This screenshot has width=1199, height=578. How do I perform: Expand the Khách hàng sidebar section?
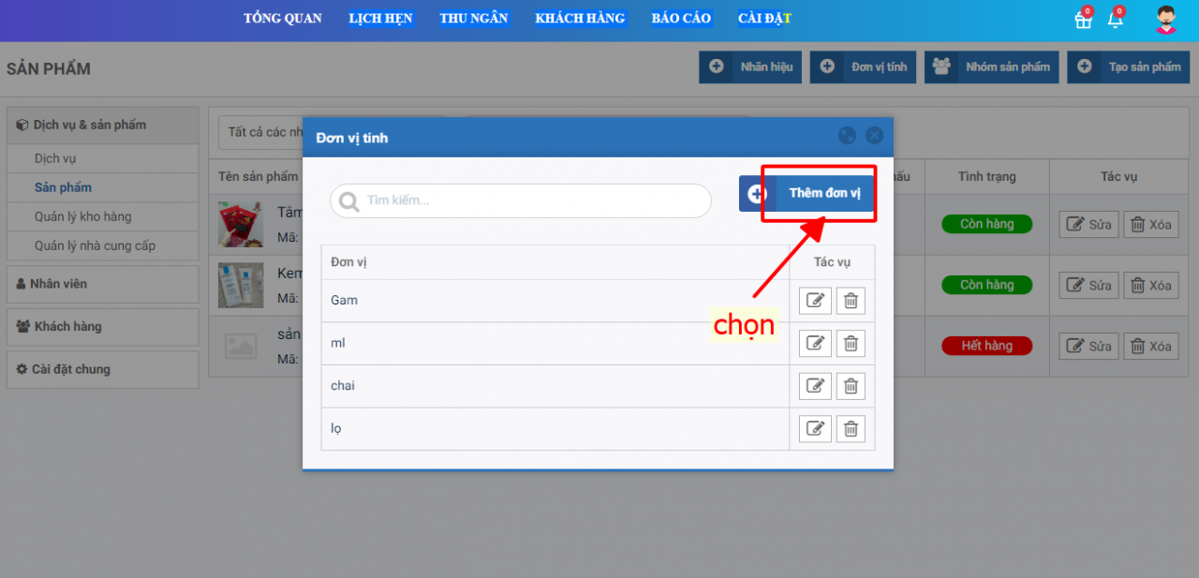pyautogui.click(x=102, y=327)
